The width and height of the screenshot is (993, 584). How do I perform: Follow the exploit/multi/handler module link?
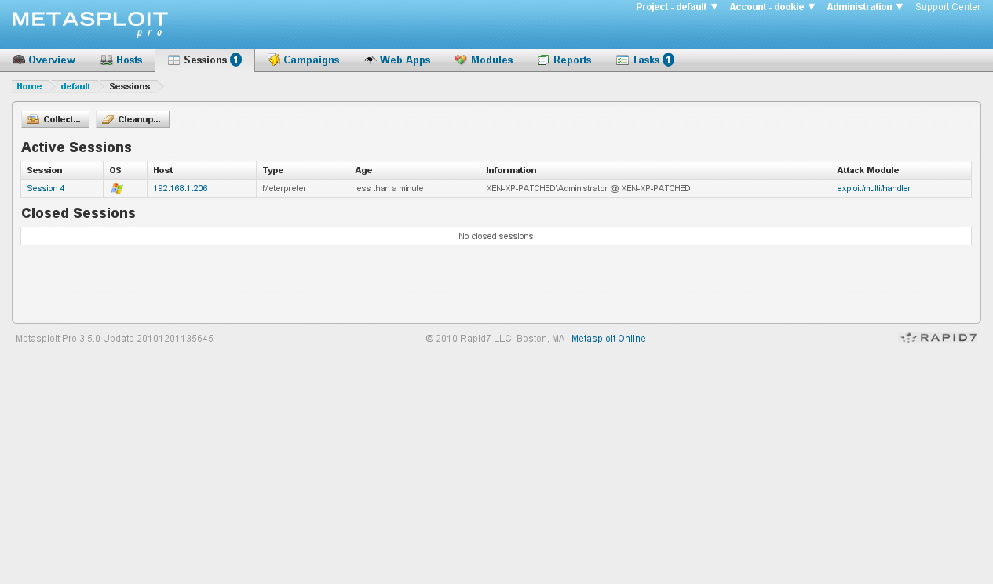pyautogui.click(x=873, y=188)
